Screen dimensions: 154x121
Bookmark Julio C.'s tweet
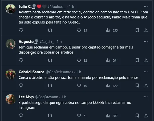point(137,30)
